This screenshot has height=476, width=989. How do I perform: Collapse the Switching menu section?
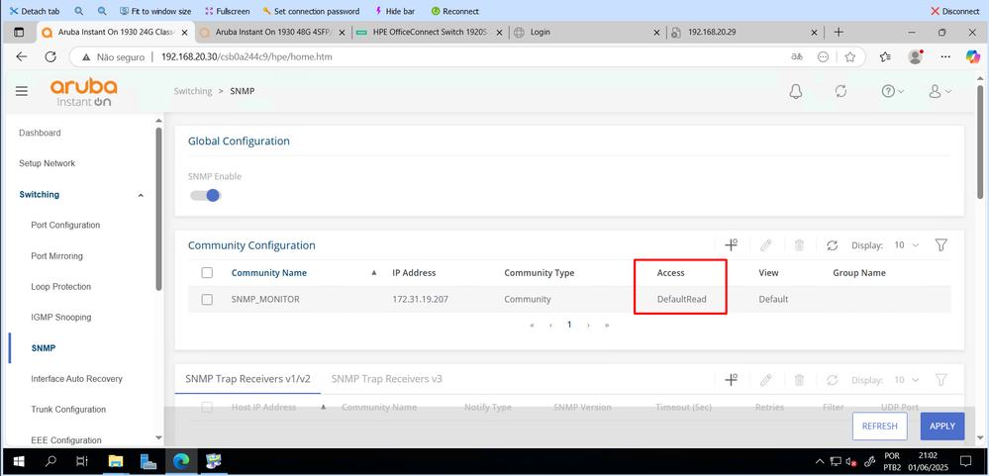[x=141, y=195]
